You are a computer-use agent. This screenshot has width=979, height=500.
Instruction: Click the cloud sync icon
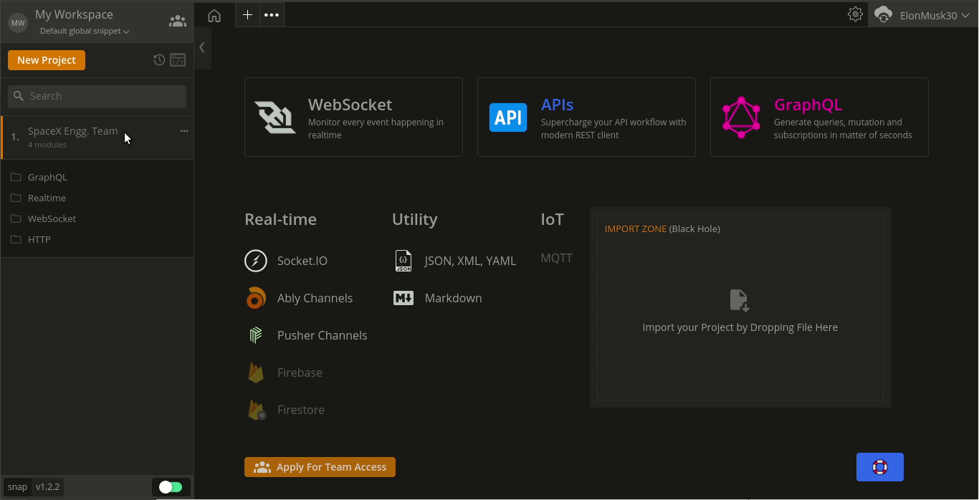click(884, 14)
